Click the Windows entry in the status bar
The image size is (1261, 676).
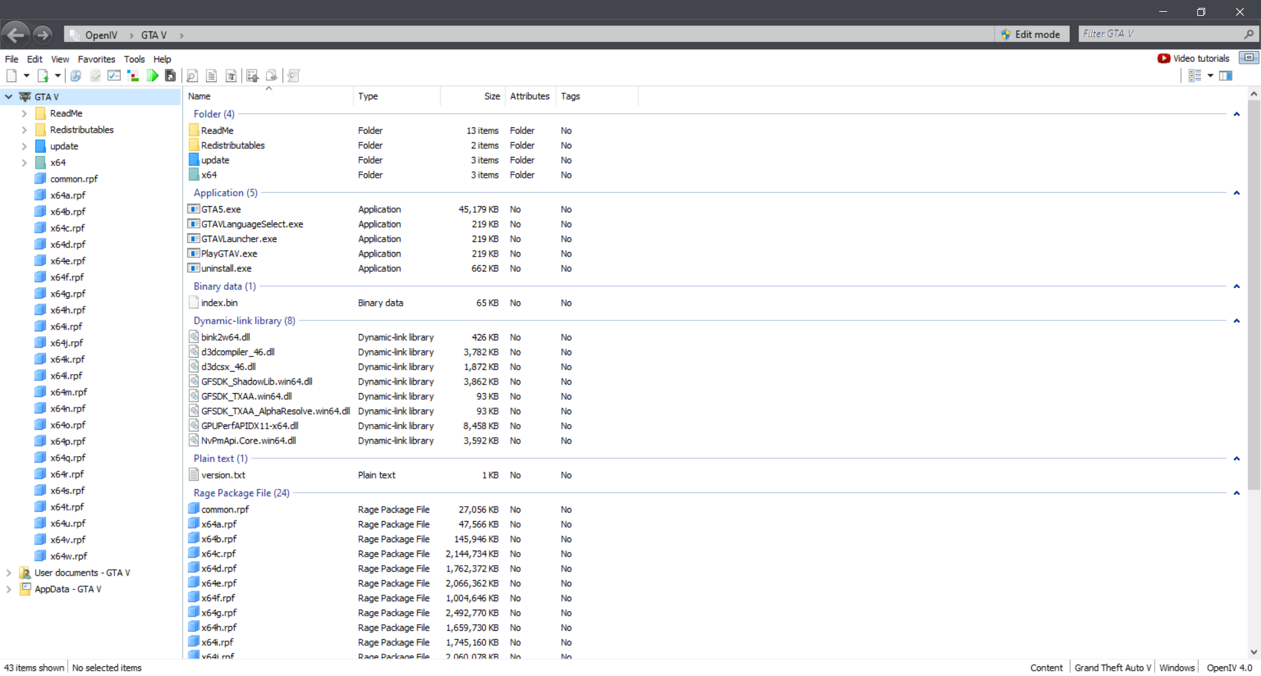coord(1177,667)
